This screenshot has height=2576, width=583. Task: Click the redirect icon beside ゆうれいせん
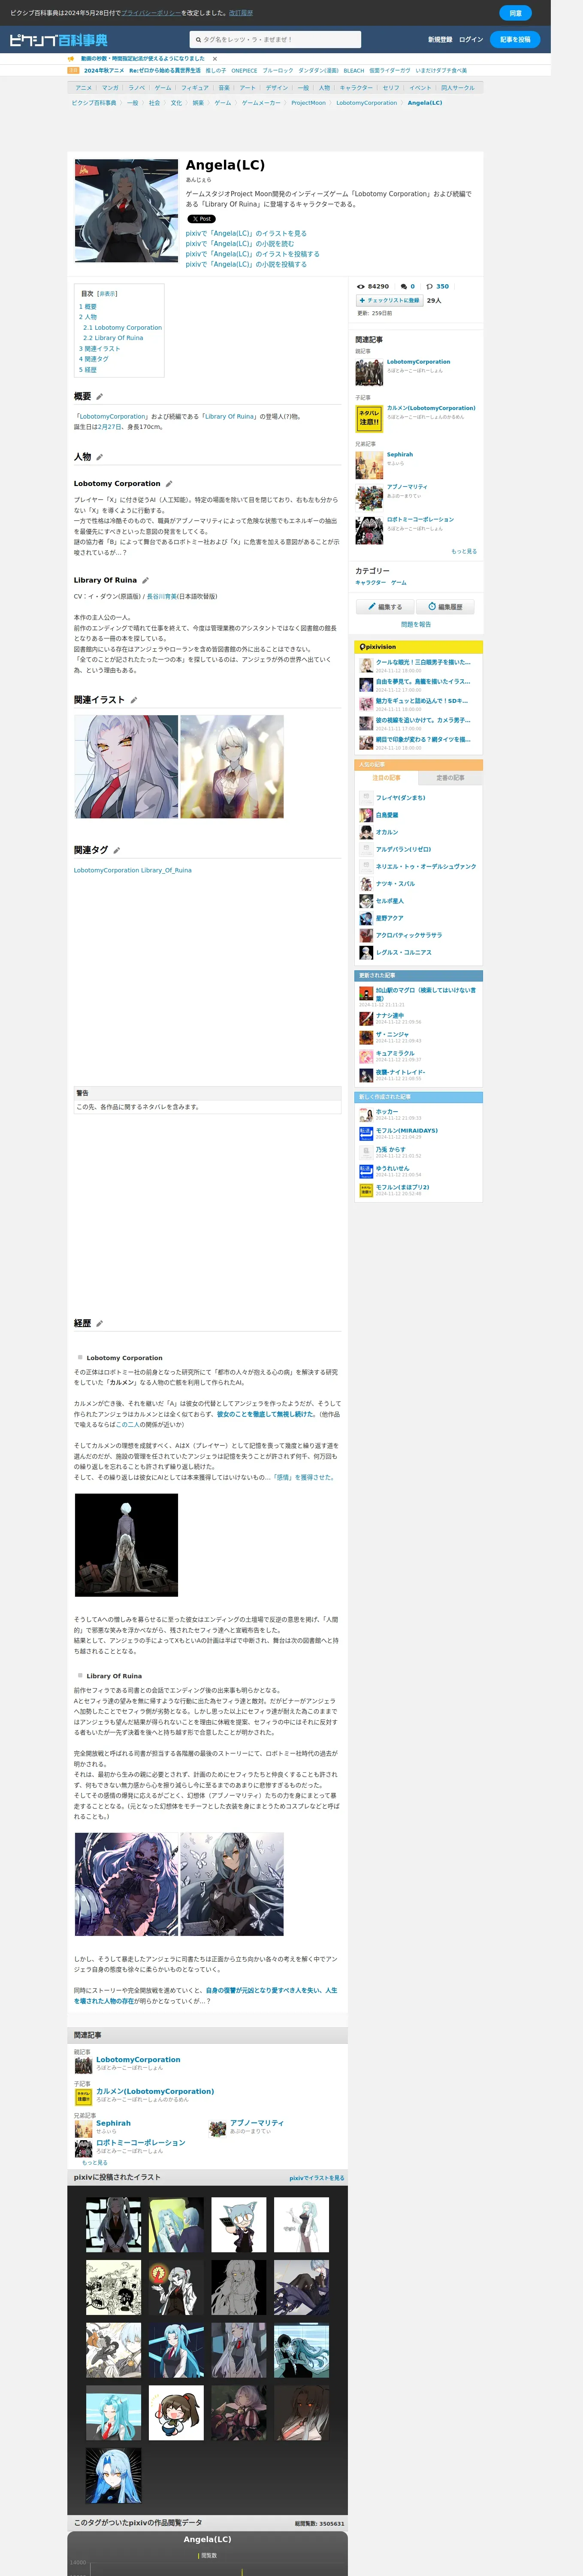click(366, 1171)
